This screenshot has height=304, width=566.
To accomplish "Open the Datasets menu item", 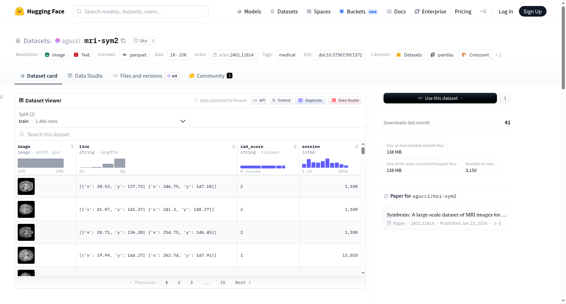I will point(284,11).
